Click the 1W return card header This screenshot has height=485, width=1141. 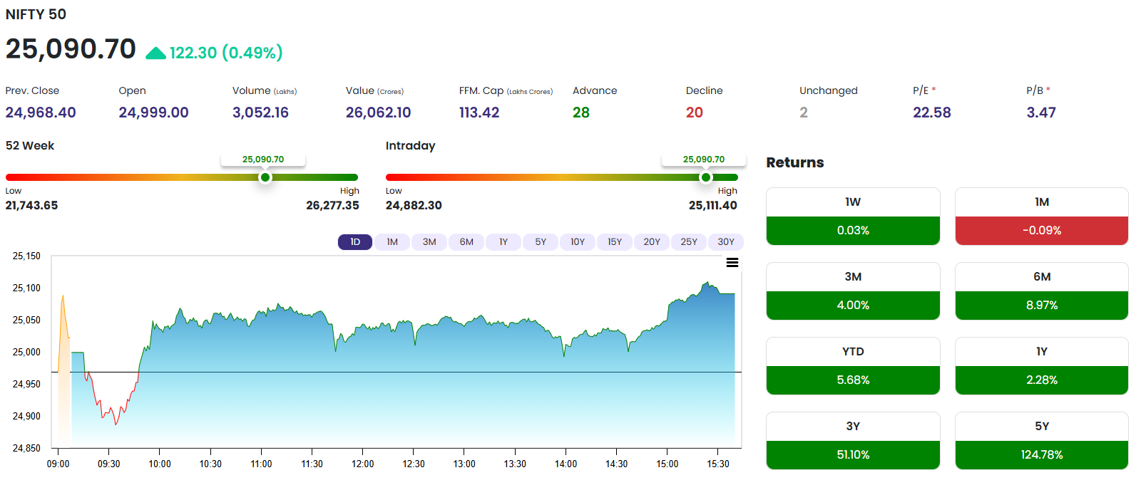click(853, 202)
